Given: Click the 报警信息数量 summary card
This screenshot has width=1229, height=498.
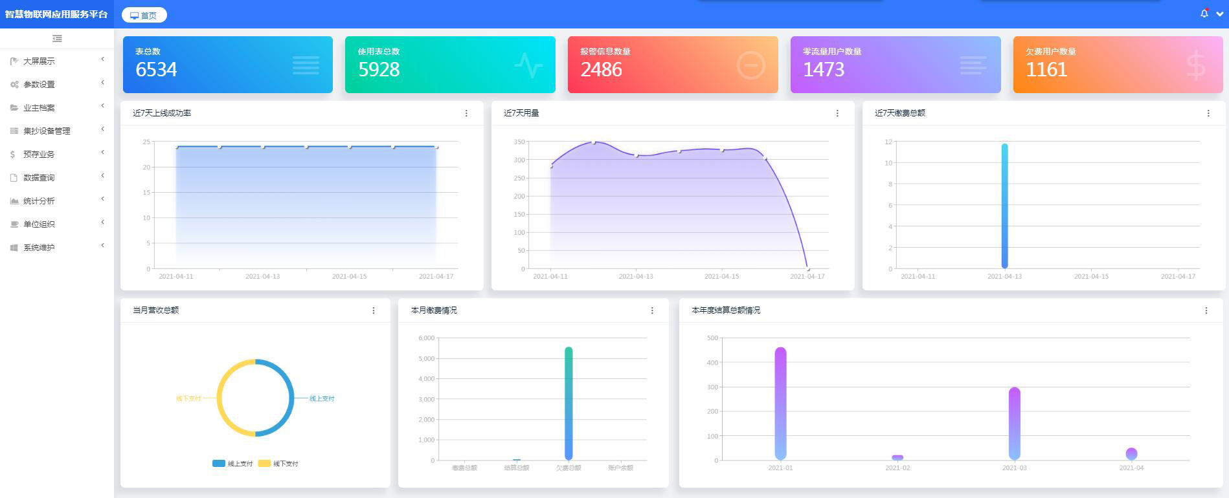Looking at the screenshot, I should [672, 65].
